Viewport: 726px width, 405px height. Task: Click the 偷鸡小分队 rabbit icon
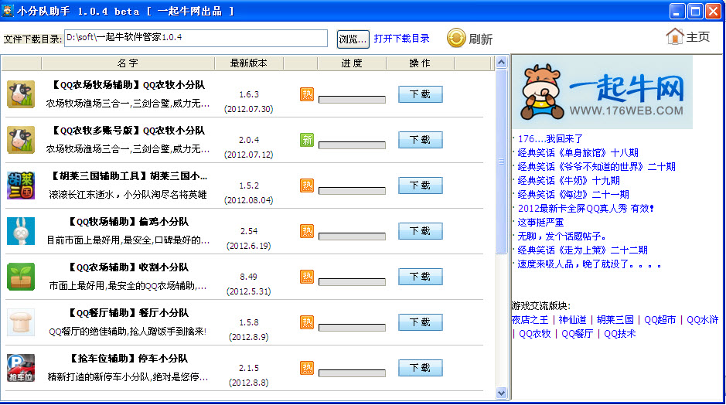tap(21, 231)
